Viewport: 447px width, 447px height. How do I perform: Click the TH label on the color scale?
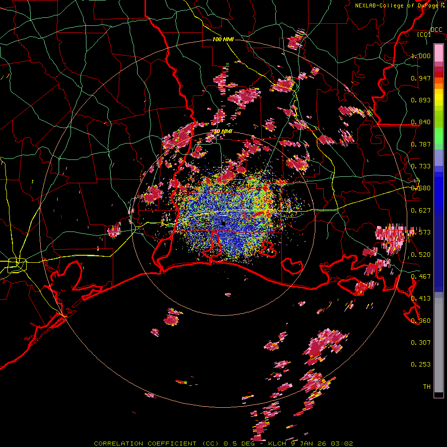[427, 387]
